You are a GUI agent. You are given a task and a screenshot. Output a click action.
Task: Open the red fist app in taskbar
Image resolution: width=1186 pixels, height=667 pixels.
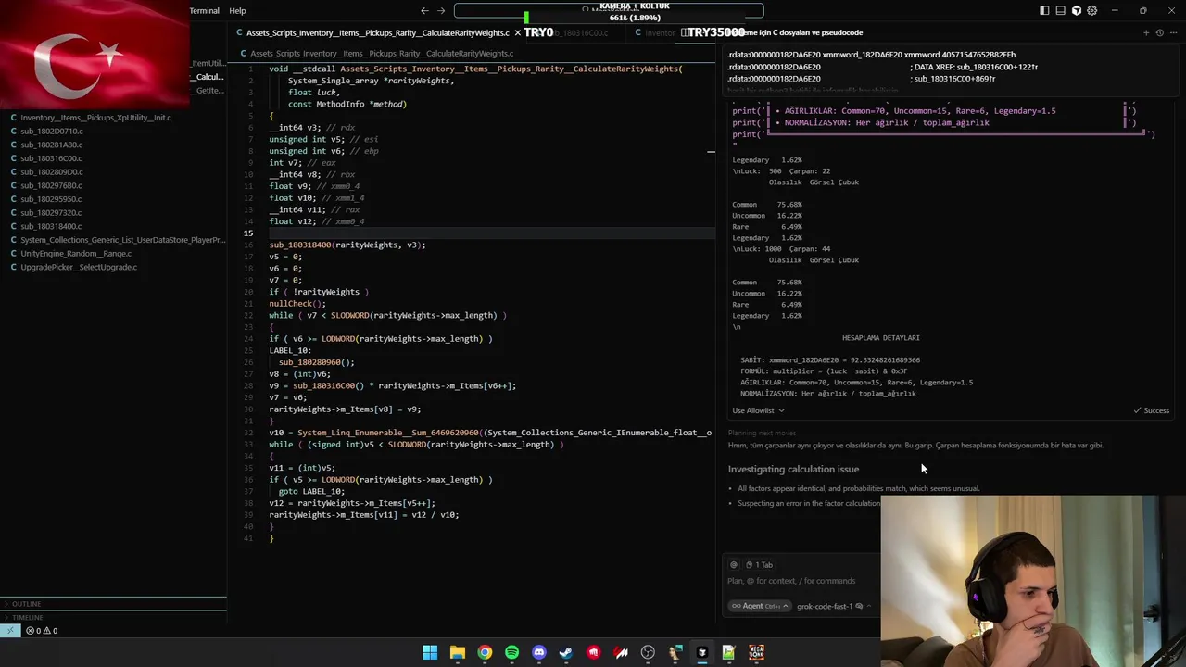(x=593, y=653)
